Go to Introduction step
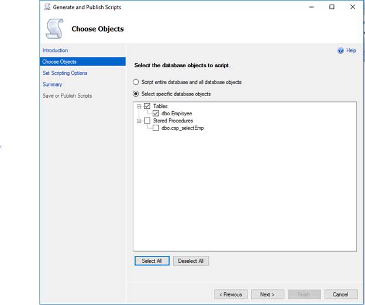 pos(55,50)
